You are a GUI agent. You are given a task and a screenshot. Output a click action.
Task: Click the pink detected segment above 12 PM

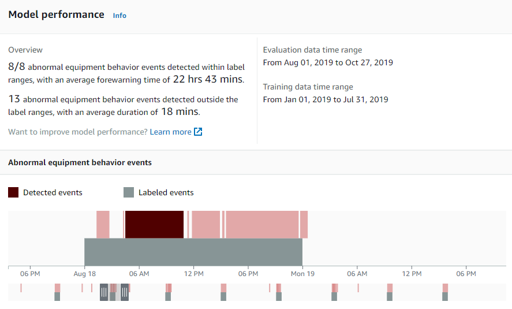click(x=205, y=225)
